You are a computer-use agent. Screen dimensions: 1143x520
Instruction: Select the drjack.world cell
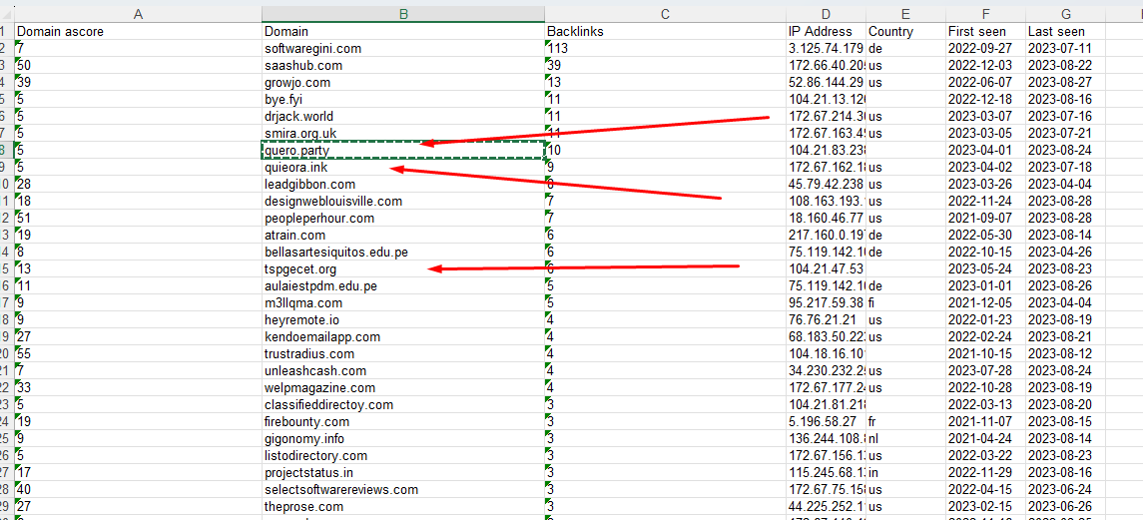403,116
